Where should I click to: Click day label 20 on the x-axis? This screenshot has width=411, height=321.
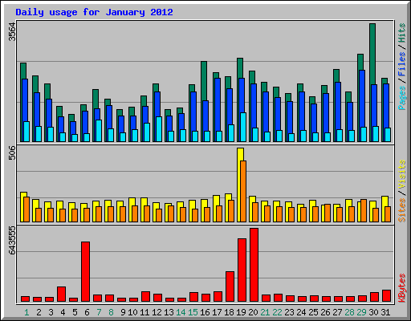[253, 312]
